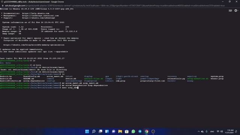240x135 pixels.
Task: Select the ssh.cloud.google.com URL address field
Action: 115,6
